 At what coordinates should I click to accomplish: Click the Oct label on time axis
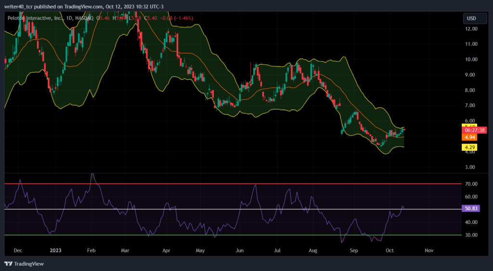point(389,251)
